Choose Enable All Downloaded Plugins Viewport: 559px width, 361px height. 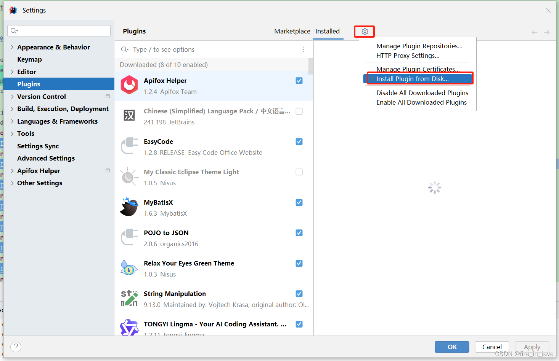click(421, 102)
